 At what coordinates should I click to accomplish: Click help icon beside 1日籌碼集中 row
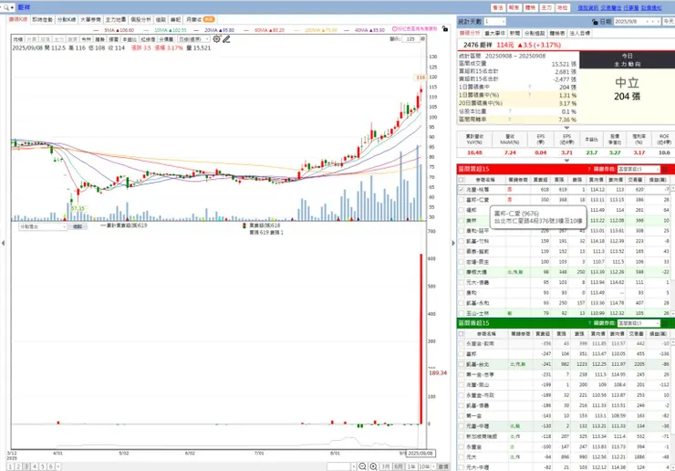click(529, 87)
